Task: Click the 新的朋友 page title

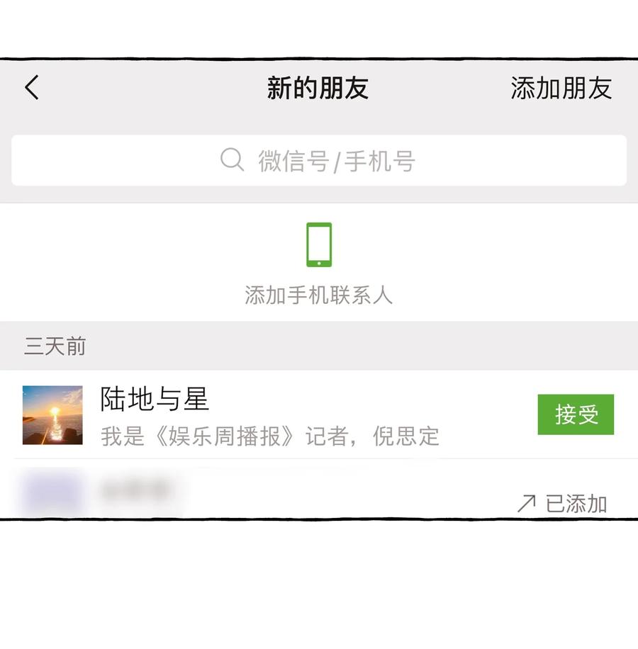Action: click(x=318, y=88)
